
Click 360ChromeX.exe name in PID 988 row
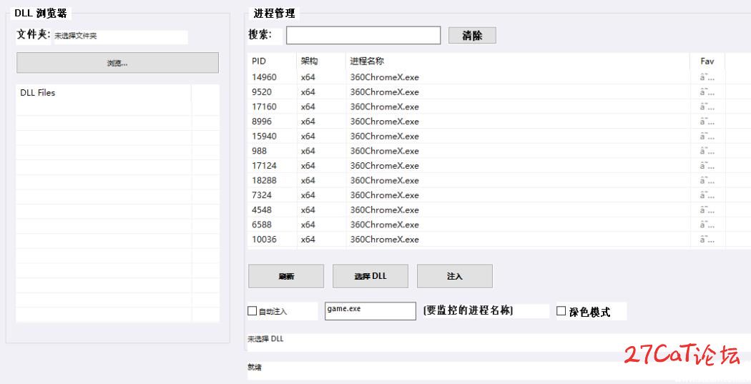coord(384,151)
